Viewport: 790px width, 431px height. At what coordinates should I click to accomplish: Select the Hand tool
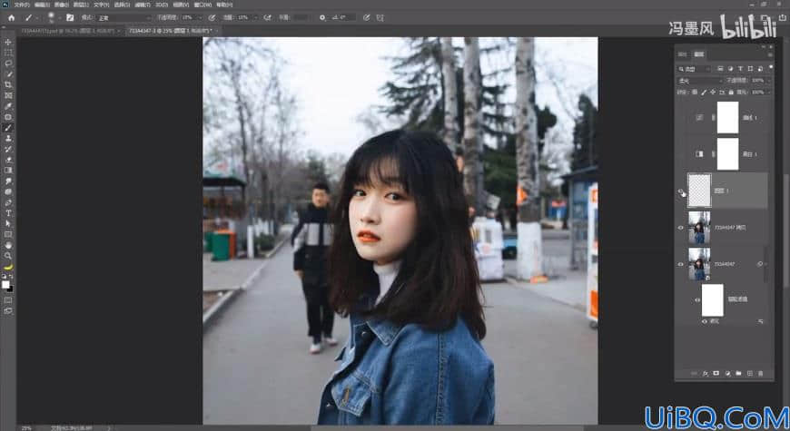point(8,245)
